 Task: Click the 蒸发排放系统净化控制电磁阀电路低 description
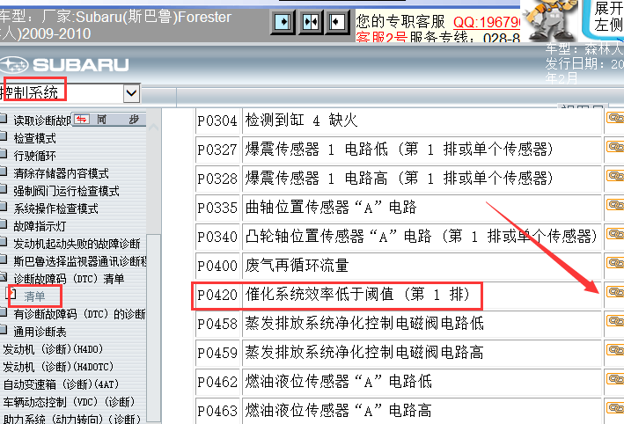[x=364, y=324]
